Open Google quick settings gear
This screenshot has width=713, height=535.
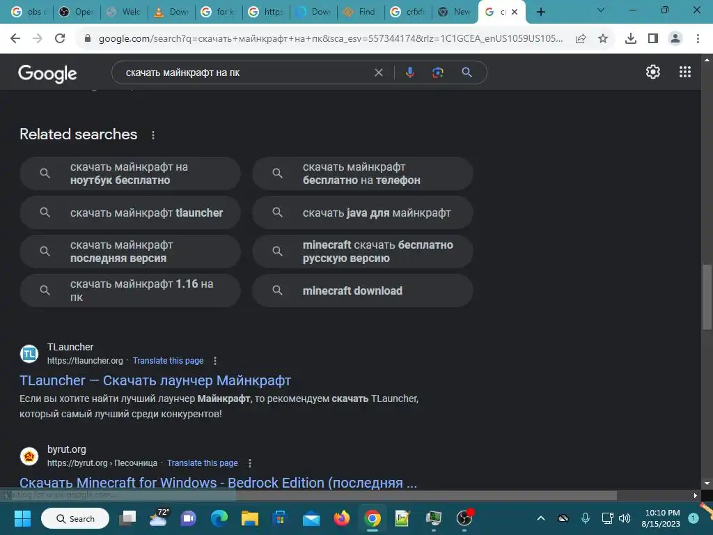pyautogui.click(x=653, y=72)
